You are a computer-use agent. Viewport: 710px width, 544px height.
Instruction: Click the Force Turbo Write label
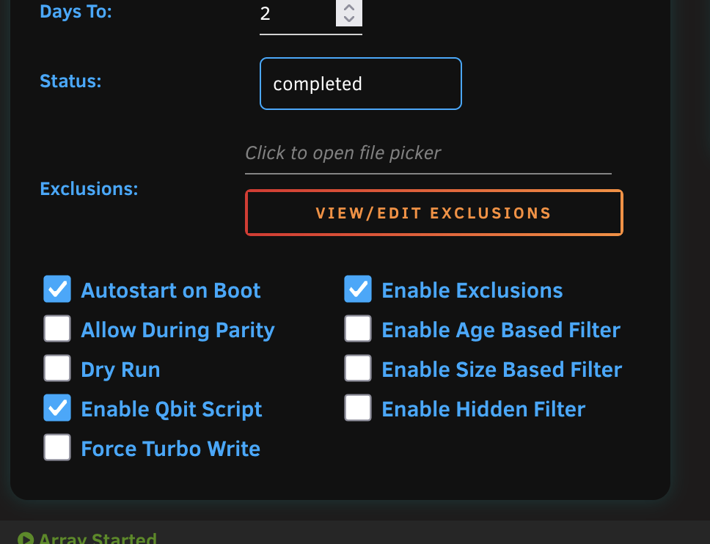(171, 449)
